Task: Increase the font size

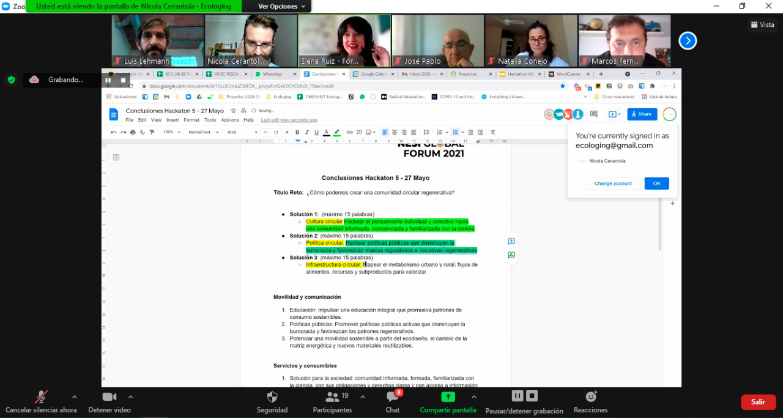Action: pyautogui.click(x=287, y=132)
